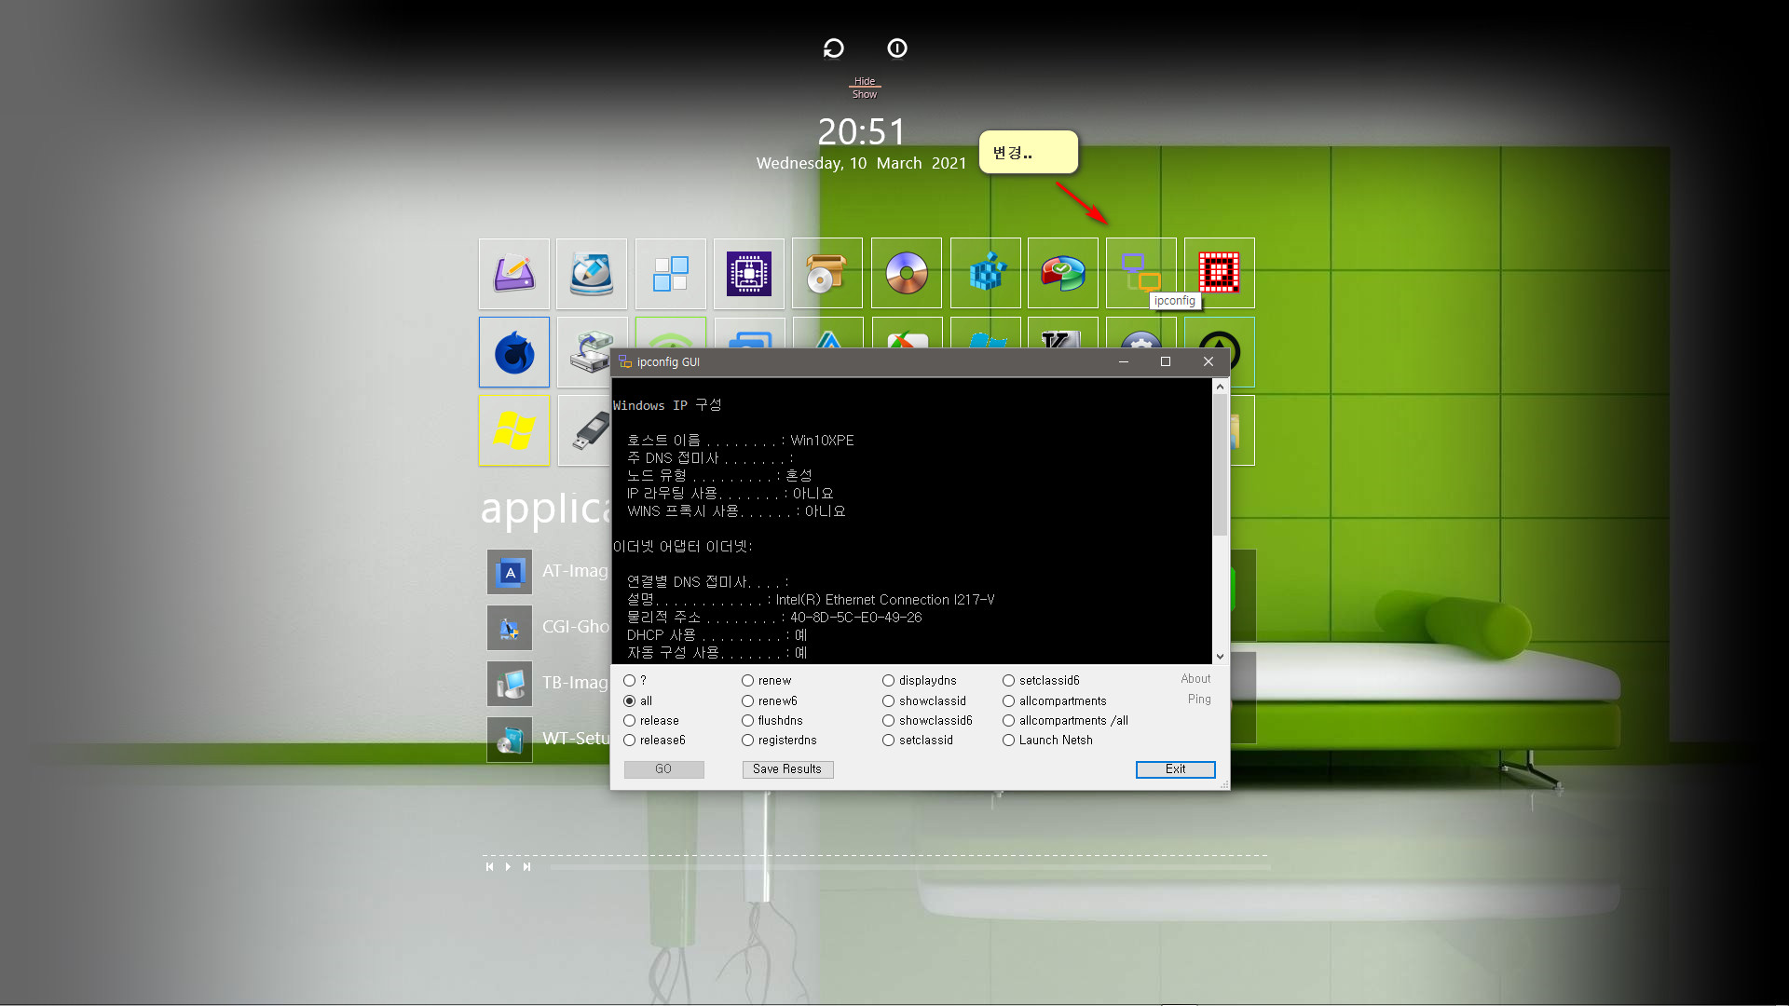The image size is (1789, 1006).
Task: Open the WT-Setup application icon
Action: 510,740
